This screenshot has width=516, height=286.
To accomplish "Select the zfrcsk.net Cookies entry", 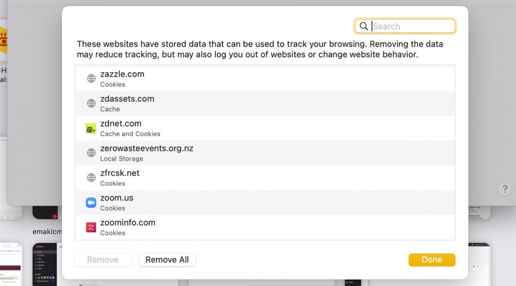I will pyautogui.click(x=258, y=178).
